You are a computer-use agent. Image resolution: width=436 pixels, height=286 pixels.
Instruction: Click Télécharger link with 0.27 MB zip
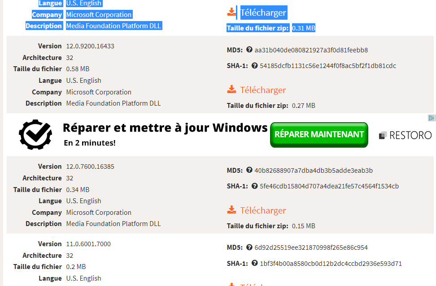(263, 90)
